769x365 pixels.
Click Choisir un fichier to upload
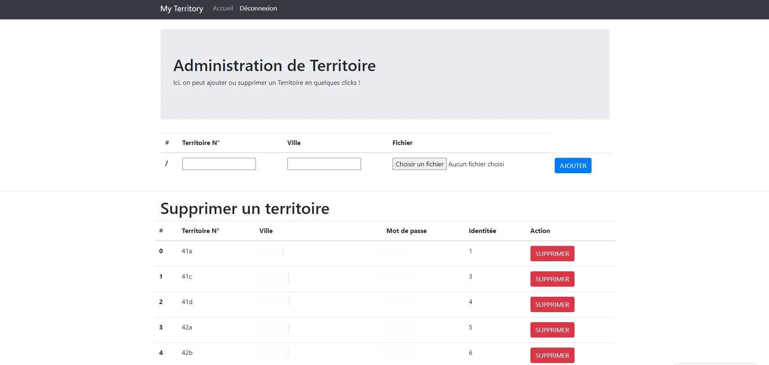(x=419, y=164)
